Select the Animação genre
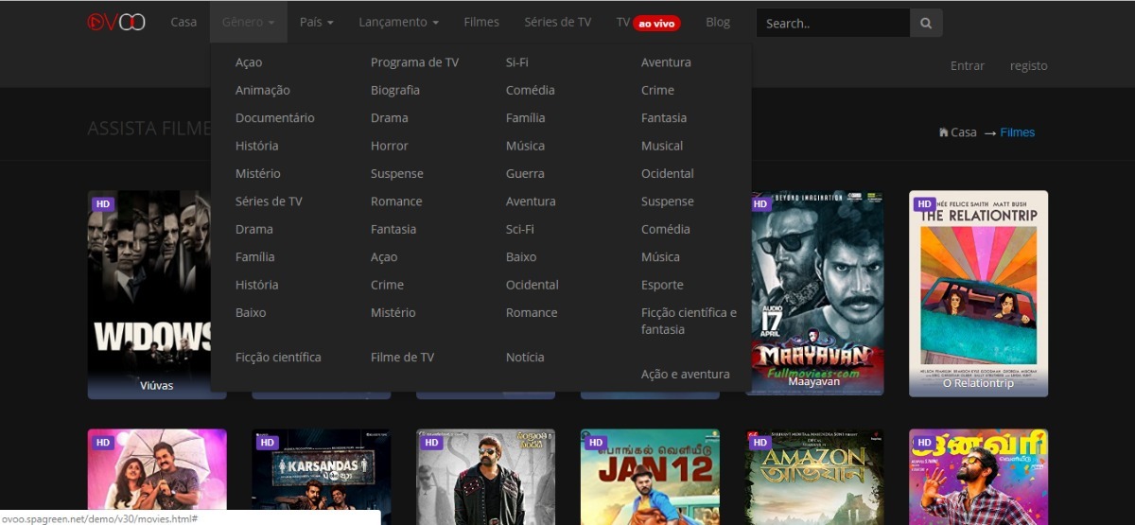 coord(263,90)
